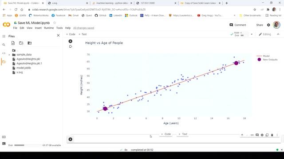Add code cell from top toolbar
284x159 pixels.
(x=71, y=34)
